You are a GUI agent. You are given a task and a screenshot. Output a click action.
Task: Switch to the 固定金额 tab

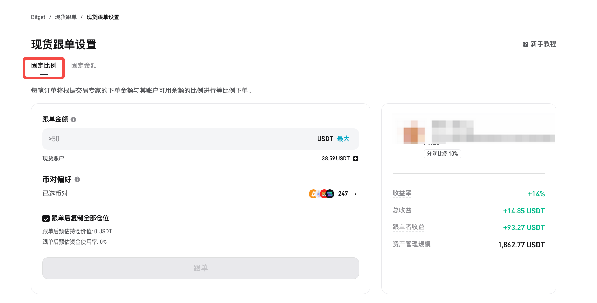[83, 65]
